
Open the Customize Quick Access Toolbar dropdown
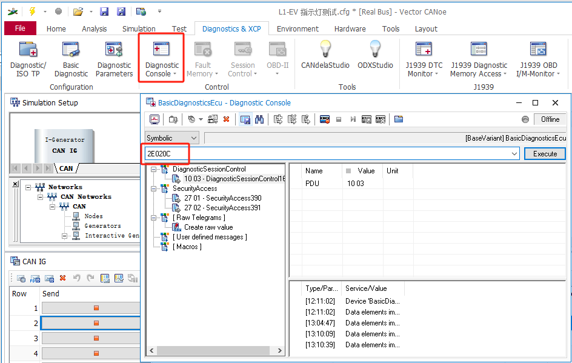(x=159, y=12)
